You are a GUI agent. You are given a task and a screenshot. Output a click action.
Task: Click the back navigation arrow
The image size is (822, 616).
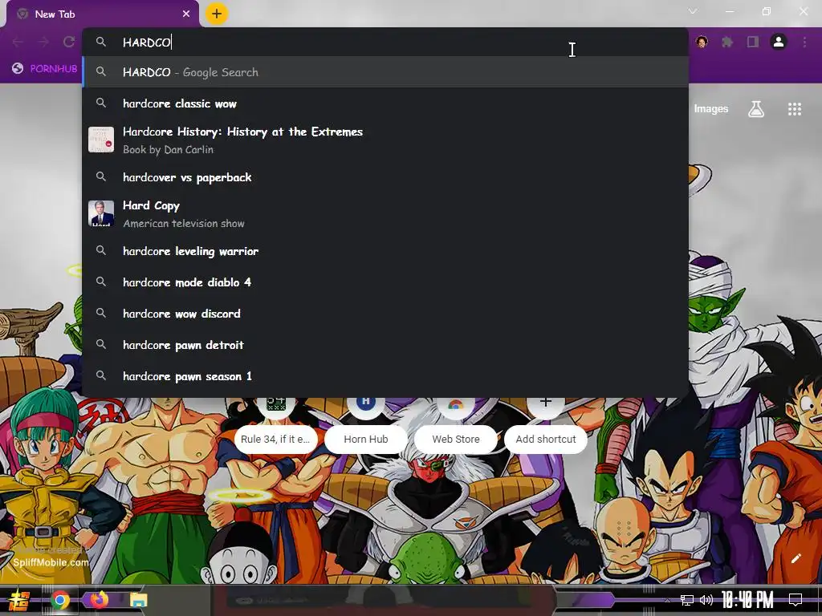(18, 42)
